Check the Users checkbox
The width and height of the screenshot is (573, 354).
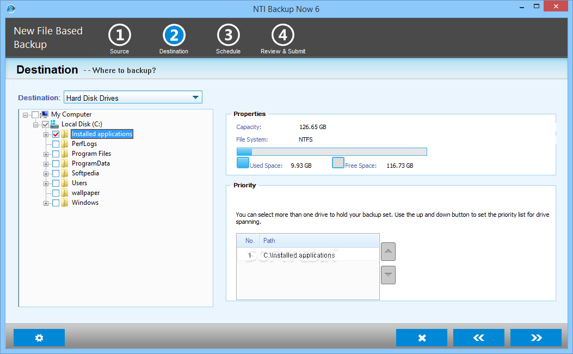pyautogui.click(x=56, y=183)
